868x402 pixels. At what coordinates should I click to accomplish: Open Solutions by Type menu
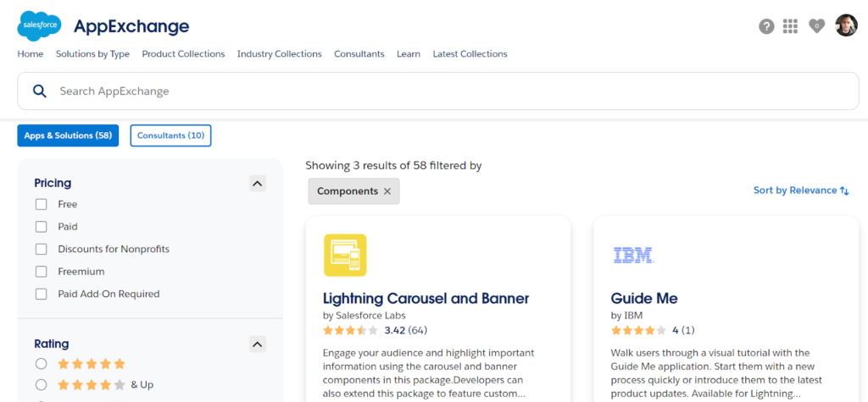tap(92, 54)
